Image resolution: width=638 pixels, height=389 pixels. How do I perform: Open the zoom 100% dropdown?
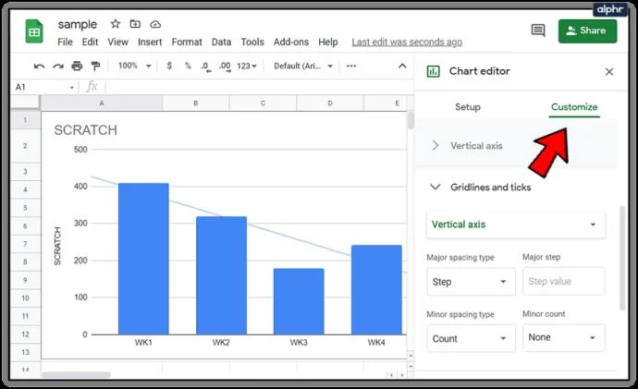(134, 66)
